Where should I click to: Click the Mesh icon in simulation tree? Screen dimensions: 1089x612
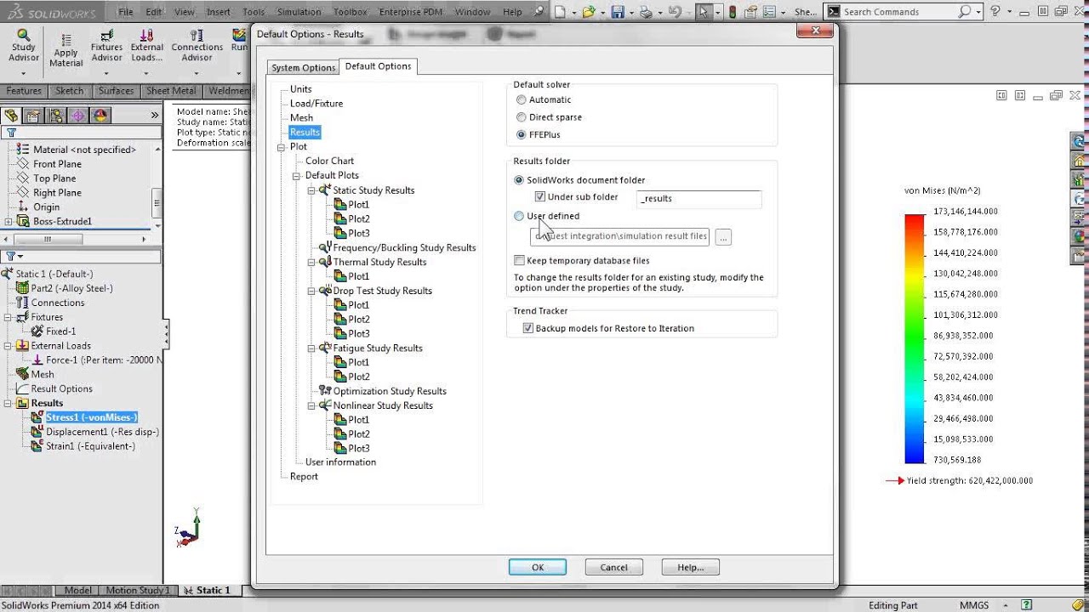(23, 374)
